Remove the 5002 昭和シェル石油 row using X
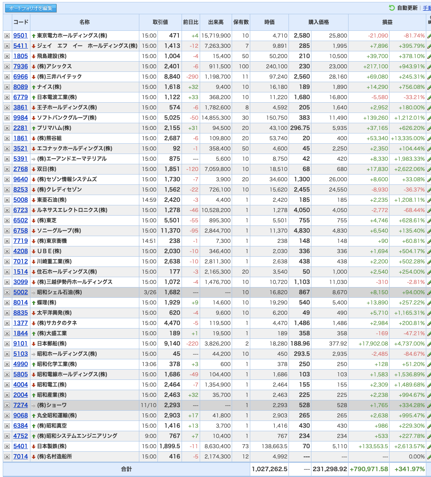This screenshot has width=431, height=477. [7, 292]
